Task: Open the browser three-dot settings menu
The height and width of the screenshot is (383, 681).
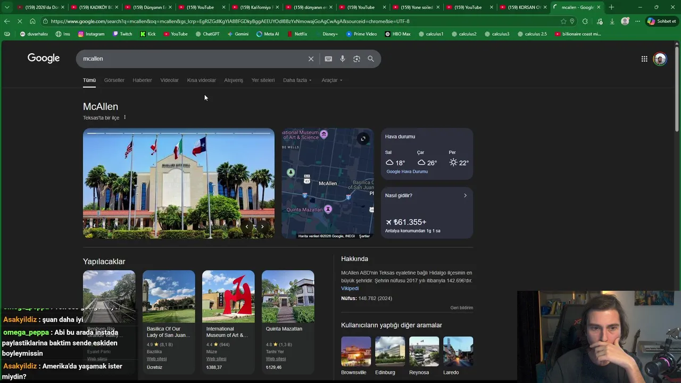Action: [x=637, y=21]
